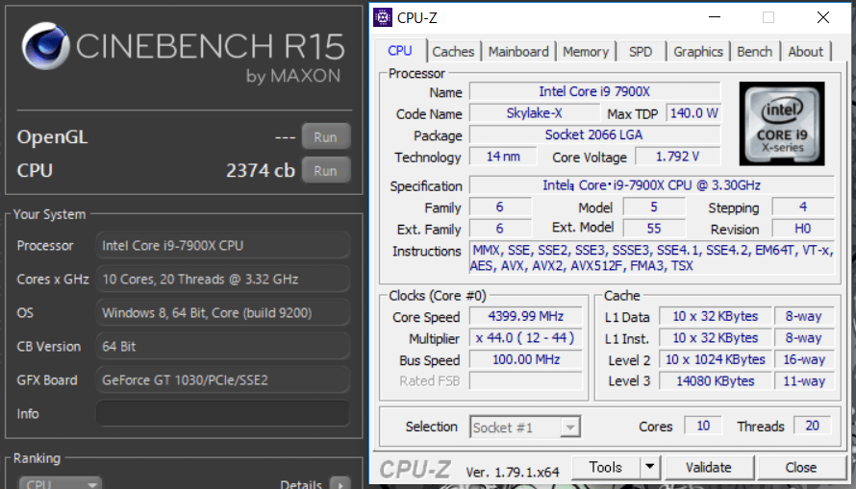The height and width of the screenshot is (489, 856).
Task: Click the Instructions list text
Action: click(x=651, y=257)
